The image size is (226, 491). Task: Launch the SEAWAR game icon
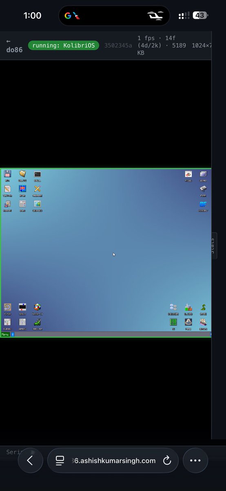tap(203, 322)
